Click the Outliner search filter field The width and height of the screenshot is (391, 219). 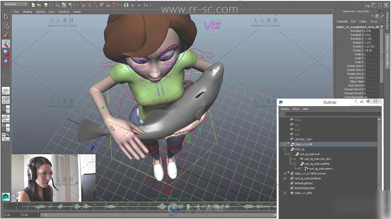coord(333,114)
